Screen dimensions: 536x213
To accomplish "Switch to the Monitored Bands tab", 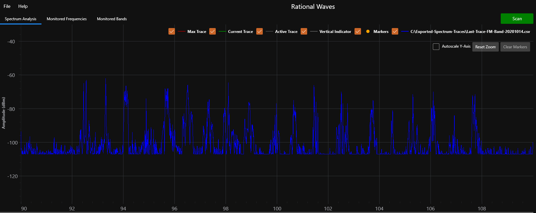I will tap(112, 19).
